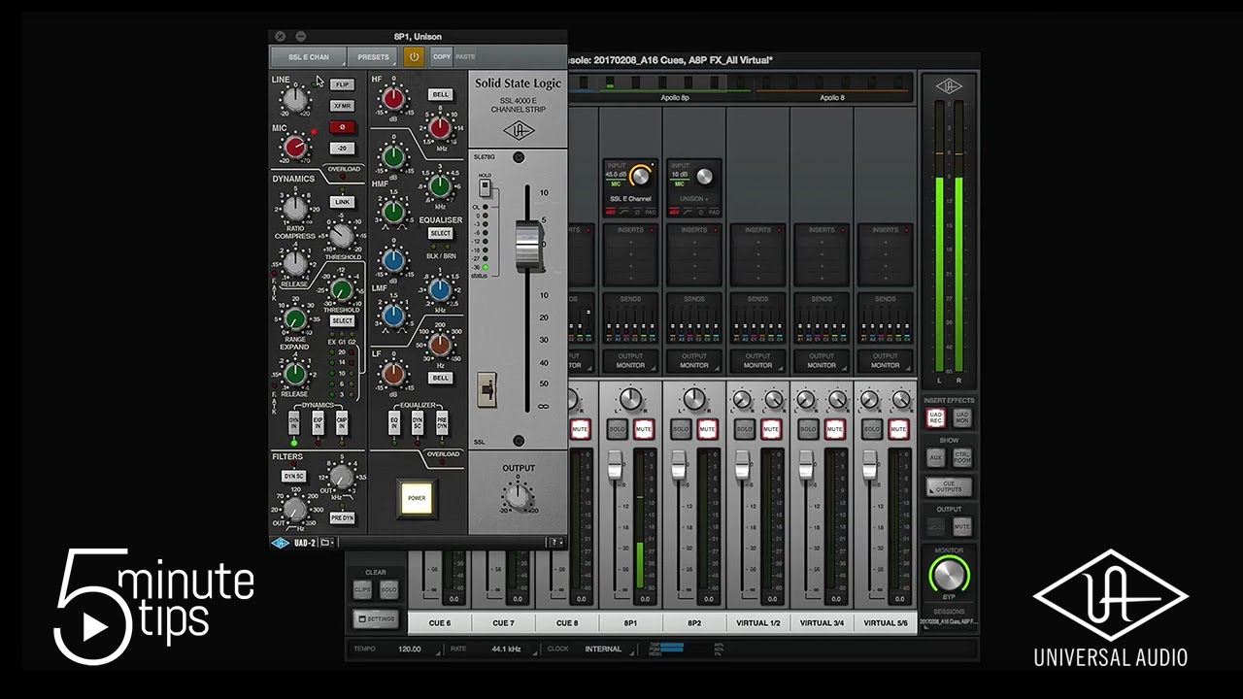Open the 8P1 OUTPUT MONITOR dropdown
1243x699 pixels.
[631, 360]
